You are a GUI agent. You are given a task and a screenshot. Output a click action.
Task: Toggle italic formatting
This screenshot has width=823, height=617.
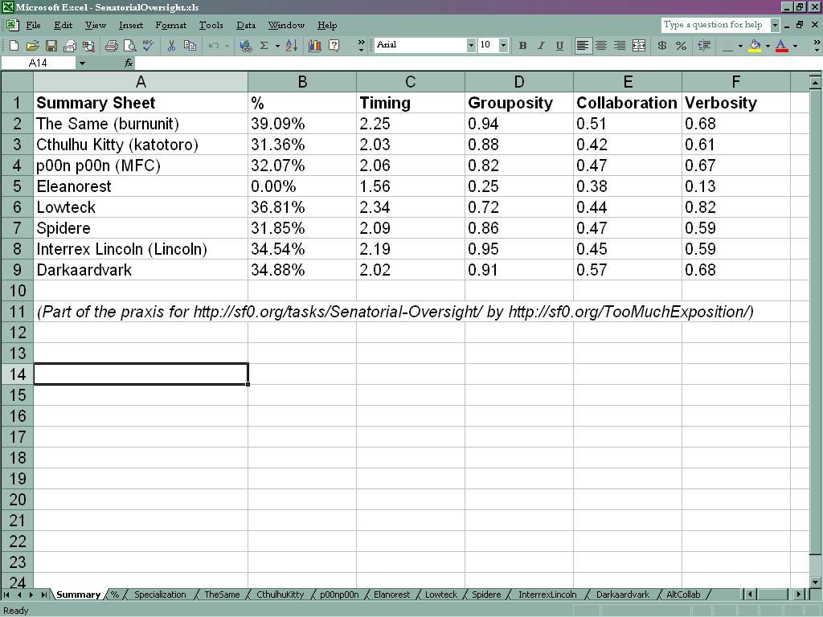pos(541,46)
